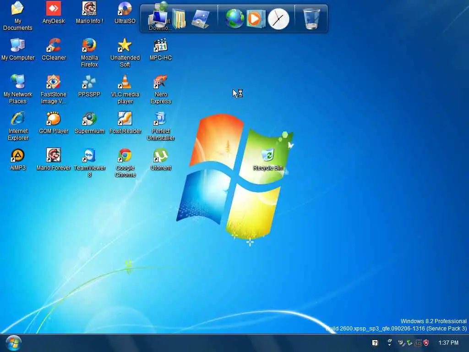Open the red shield security alert tray icon
Image resolution: width=469 pixels, height=352 pixels.
click(426, 343)
